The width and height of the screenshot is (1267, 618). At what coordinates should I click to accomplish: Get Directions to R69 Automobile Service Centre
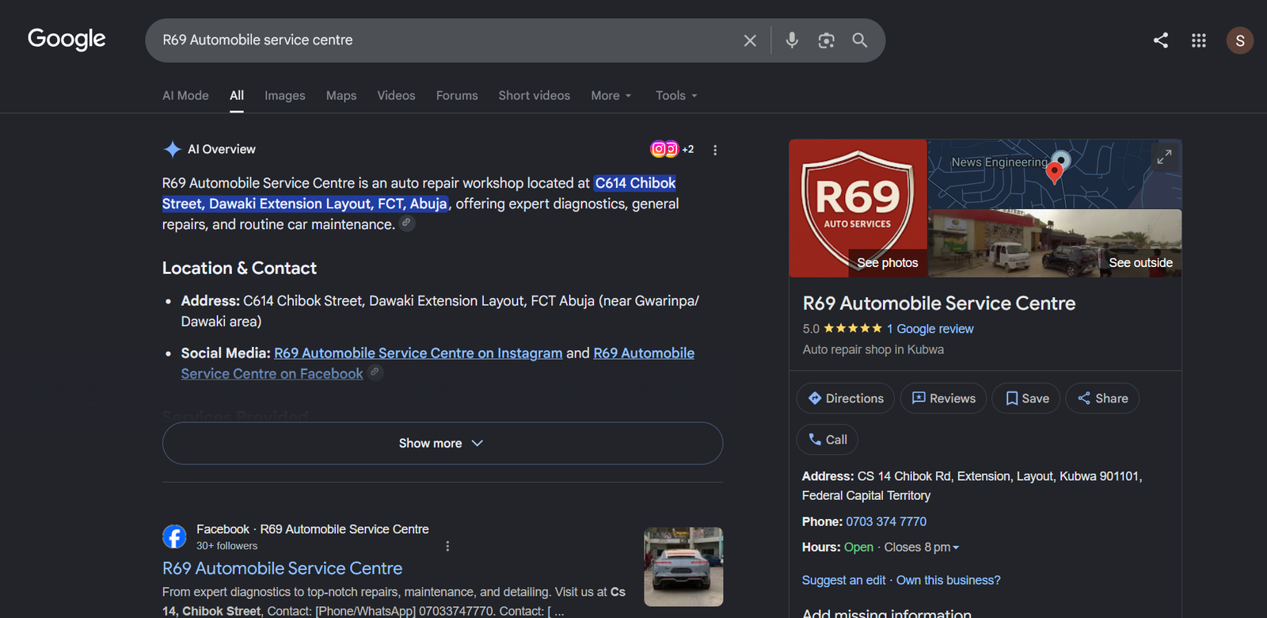click(846, 399)
